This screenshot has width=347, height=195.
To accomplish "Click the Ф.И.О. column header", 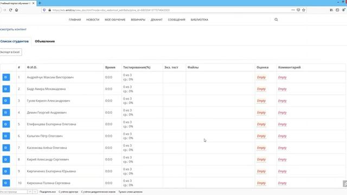I will click(x=32, y=67).
